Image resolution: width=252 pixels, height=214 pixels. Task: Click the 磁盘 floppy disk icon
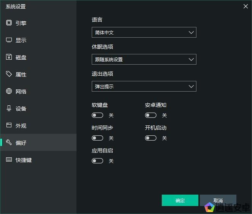click(9, 57)
